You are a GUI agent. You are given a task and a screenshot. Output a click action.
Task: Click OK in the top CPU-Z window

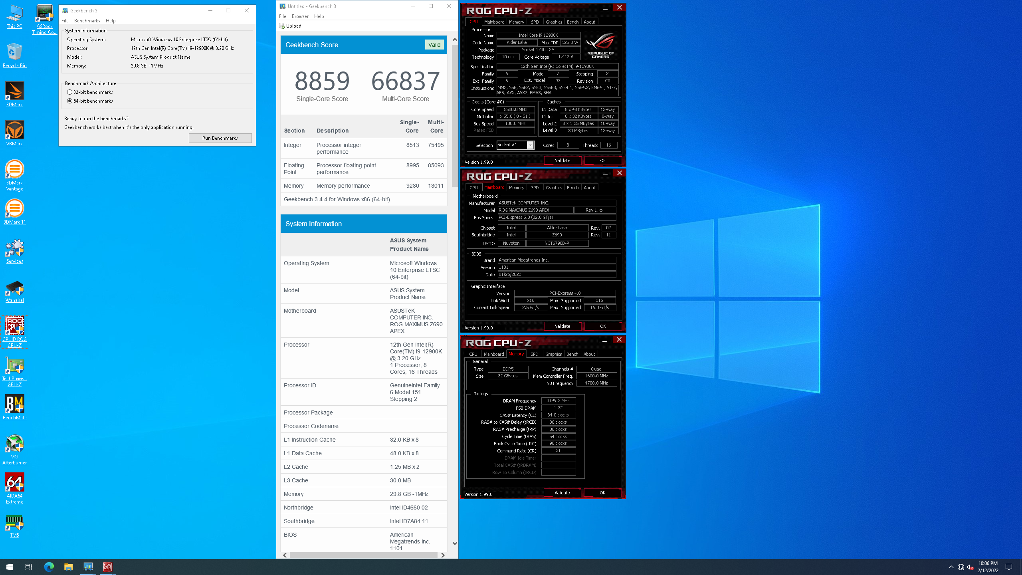coord(603,161)
